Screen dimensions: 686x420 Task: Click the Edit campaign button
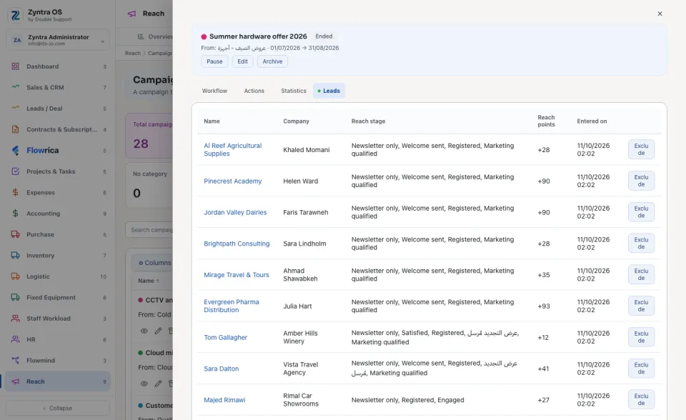pyautogui.click(x=242, y=61)
